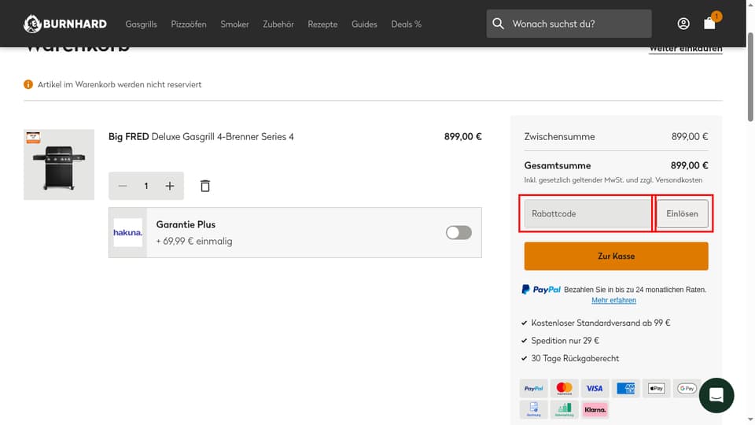This screenshot has width=755, height=425.
Task: Follow the Weiter einkaufen link
Action: click(x=686, y=49)
